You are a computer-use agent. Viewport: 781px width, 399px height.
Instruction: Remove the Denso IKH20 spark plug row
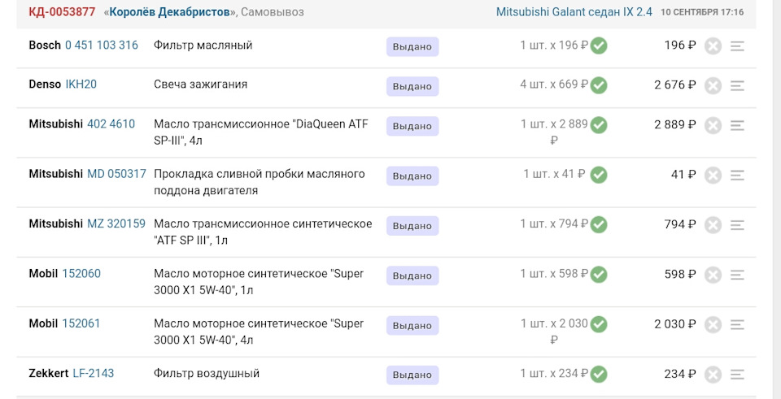tap(713, 85)
